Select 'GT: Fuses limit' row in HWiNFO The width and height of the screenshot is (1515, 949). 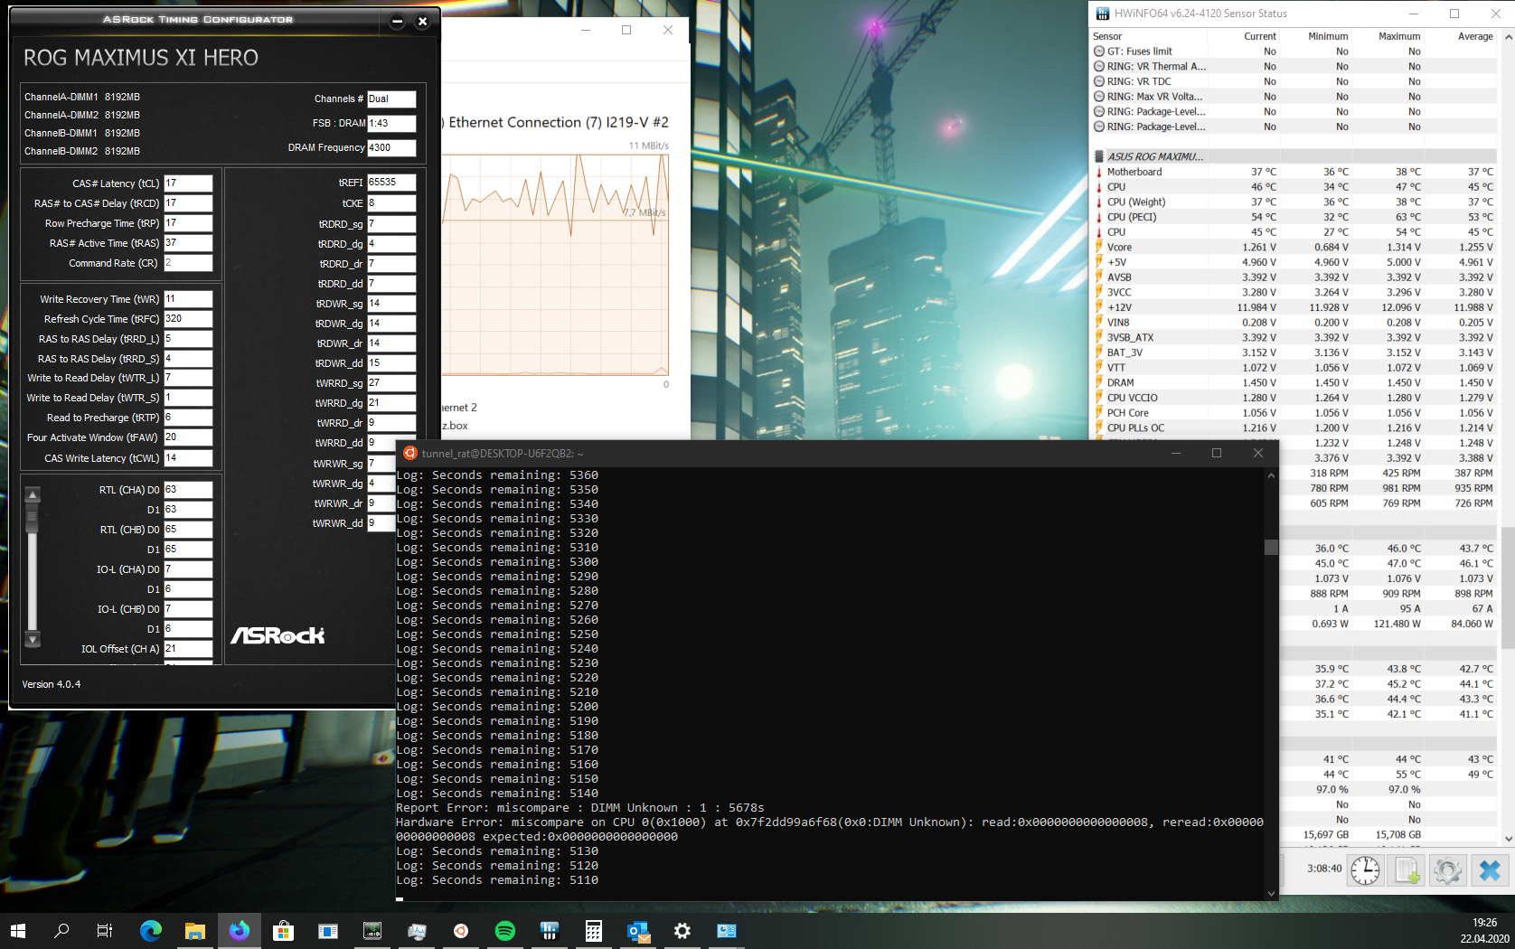pyautogui.click(x=1294, y=52)
